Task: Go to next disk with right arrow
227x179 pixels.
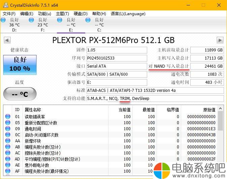Action: click(x=220, y=40)
